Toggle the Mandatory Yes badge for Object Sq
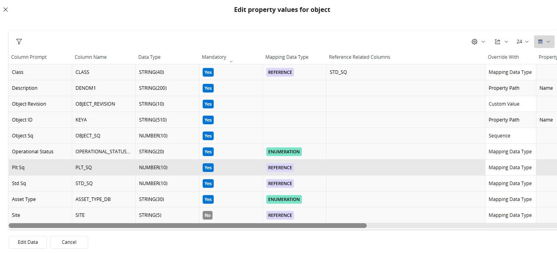Screen dimensions: 557x253 (208, 136)
